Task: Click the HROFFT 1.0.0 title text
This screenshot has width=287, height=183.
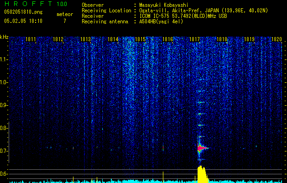Action: pos(36,4)
